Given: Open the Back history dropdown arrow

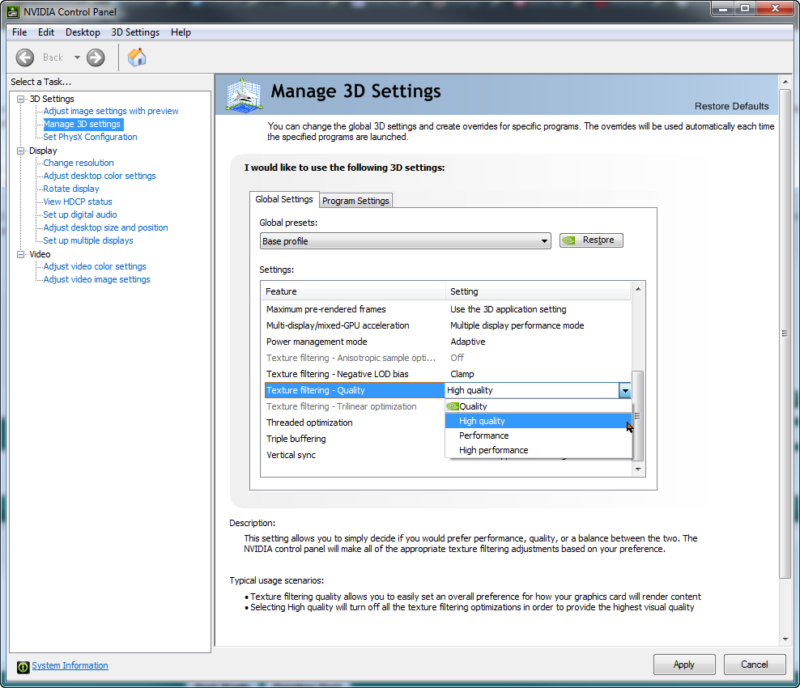Looking at the screenshot, I should click(x=77, y=57).
